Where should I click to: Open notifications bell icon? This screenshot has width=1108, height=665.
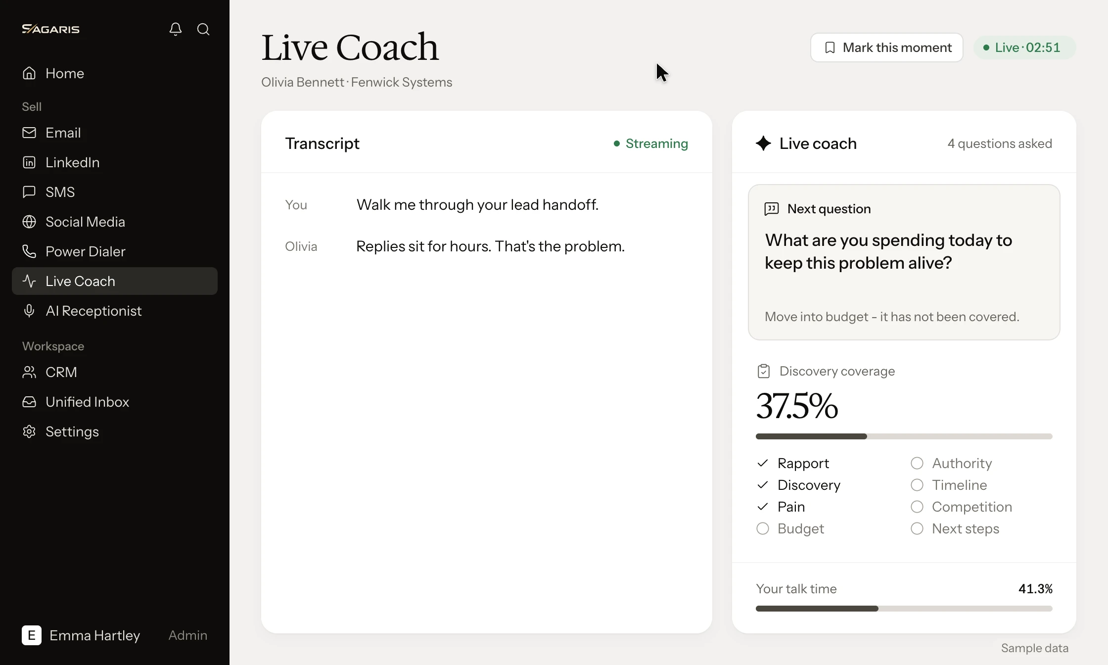click(x=176, y=29)
